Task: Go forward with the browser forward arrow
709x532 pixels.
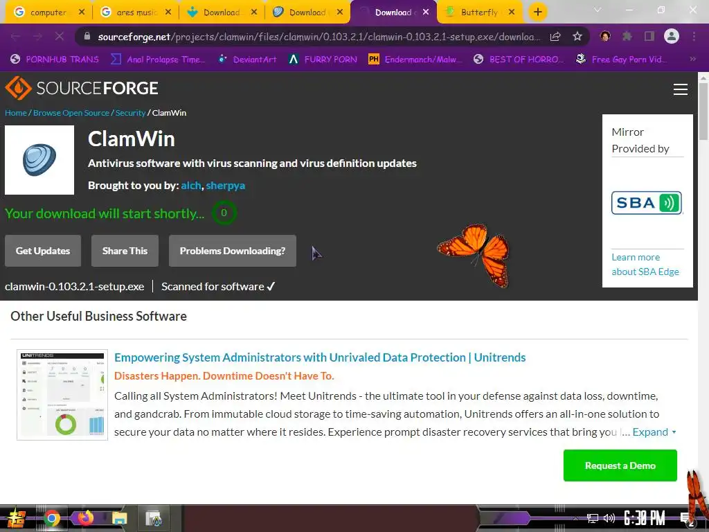Action: [x=37, y=36]
